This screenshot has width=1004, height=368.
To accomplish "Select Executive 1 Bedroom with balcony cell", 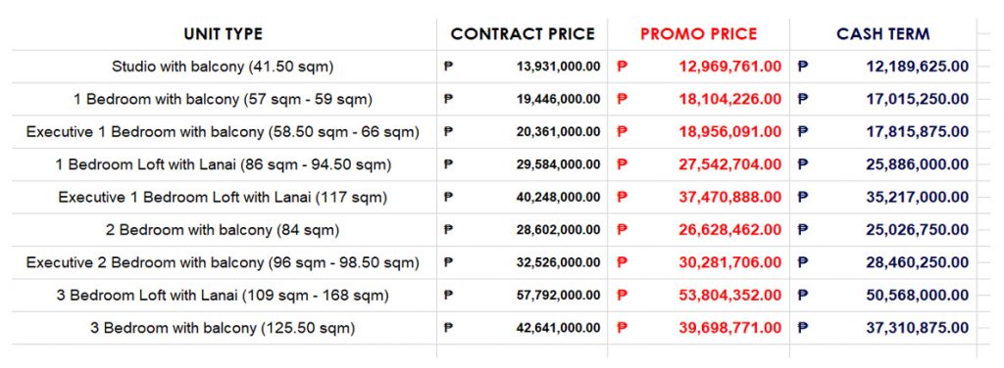I will tap(223, 132).
